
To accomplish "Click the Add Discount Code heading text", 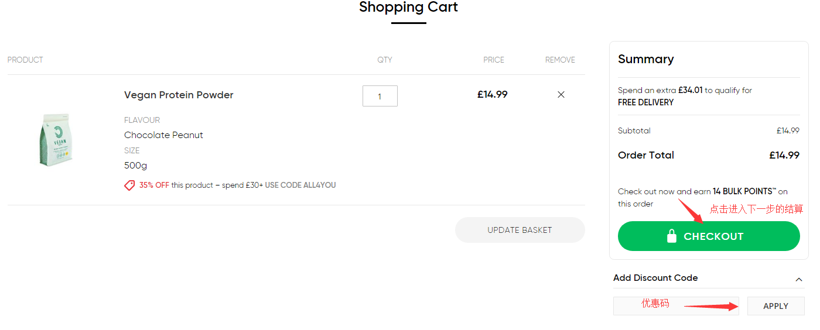I will click(655, 278).
